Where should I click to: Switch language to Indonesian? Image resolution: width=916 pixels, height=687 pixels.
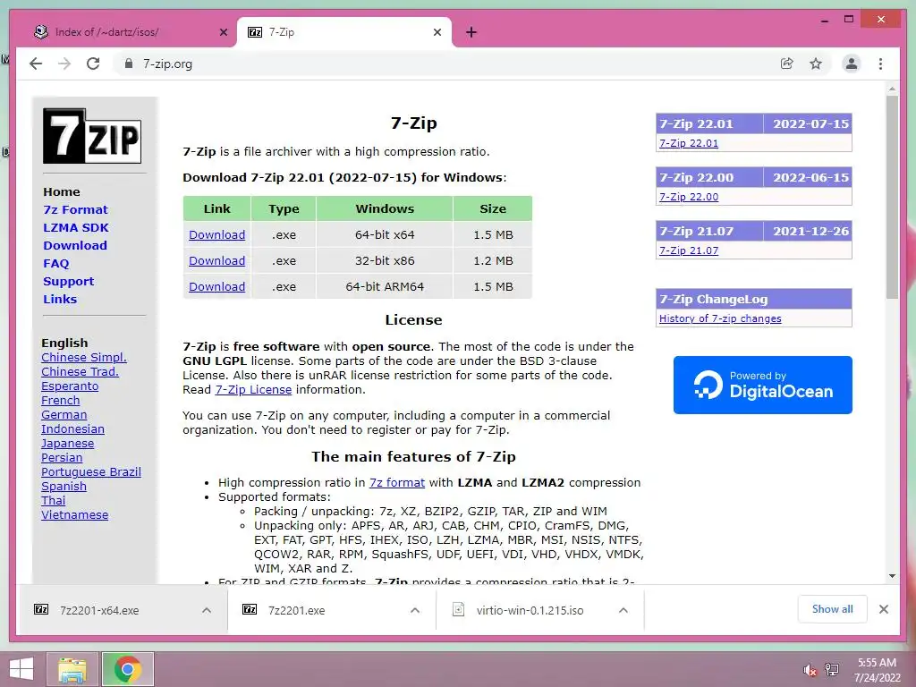point(72,428)
